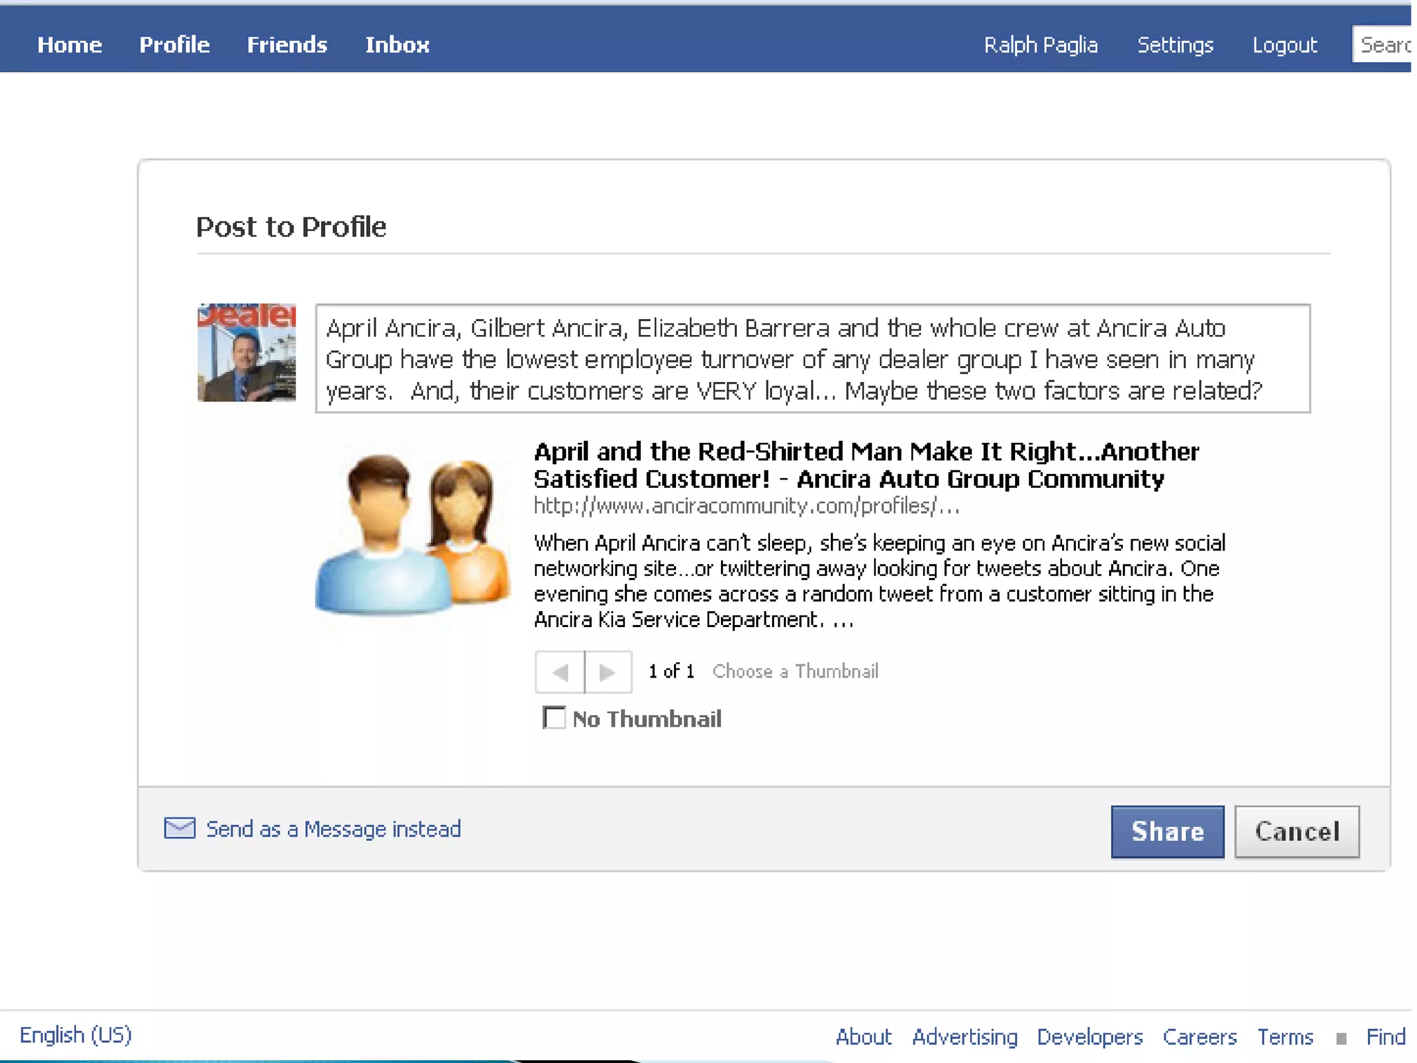Open the Careers footer link

click(x=1200, y=1037)
